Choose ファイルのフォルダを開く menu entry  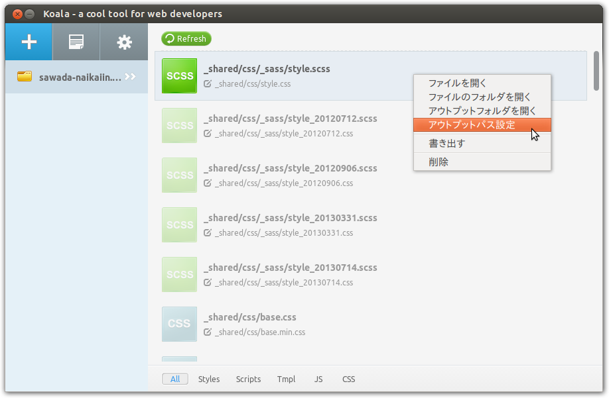point(482,97)
